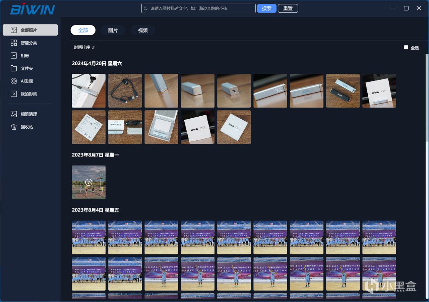Click the 2023年8月7日 星期一 date heading
This screenshot has height=302, width=429.
click(x=96, y=155)
